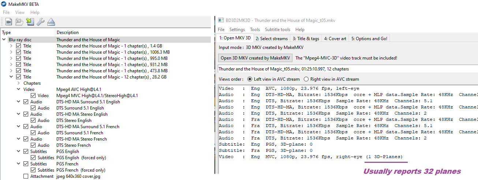Toggle DTS Stereo French checkbox
The height and width of the screenshot is (180, 478).
point(33,145)
